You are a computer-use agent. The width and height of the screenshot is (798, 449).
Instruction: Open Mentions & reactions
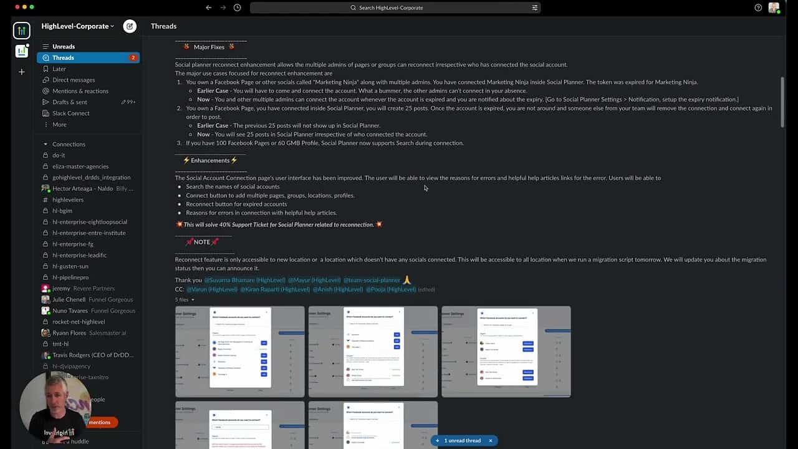click(x=80, y=91)
